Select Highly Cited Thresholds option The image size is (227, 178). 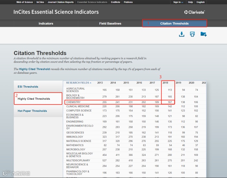click(x=34, y=99)
